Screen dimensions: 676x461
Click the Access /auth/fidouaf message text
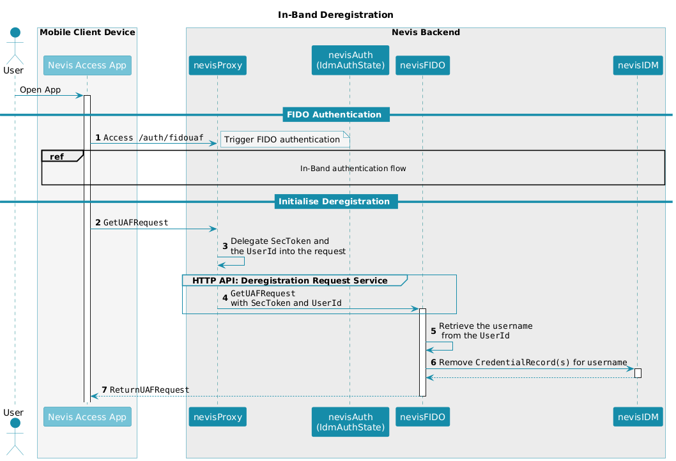tap(153, 137)
